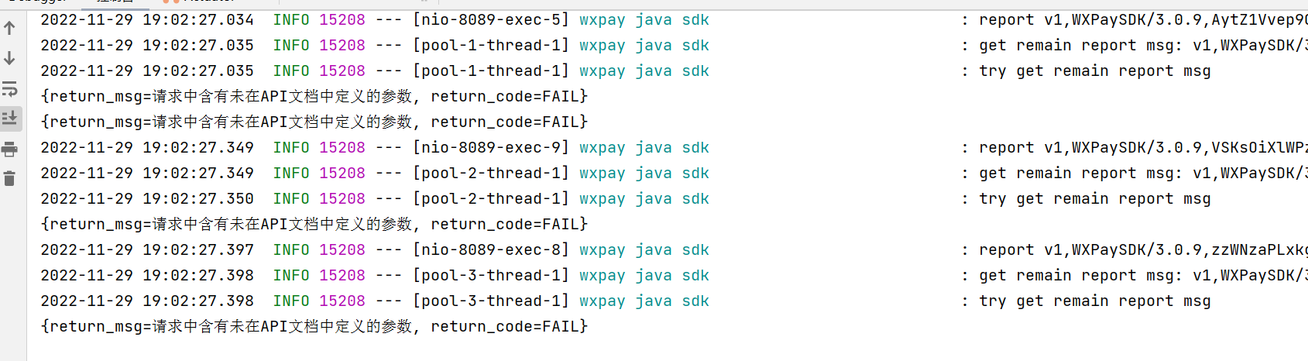Click the Down the Stack Trace arrow
This screenshot has height=361, width=1308.
[9, 58]
